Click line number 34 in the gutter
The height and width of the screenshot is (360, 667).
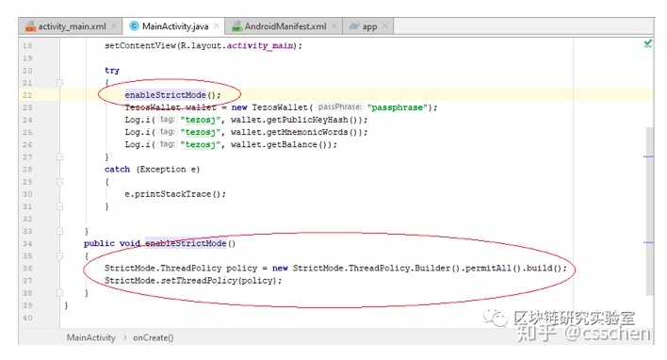click(27, 244)
